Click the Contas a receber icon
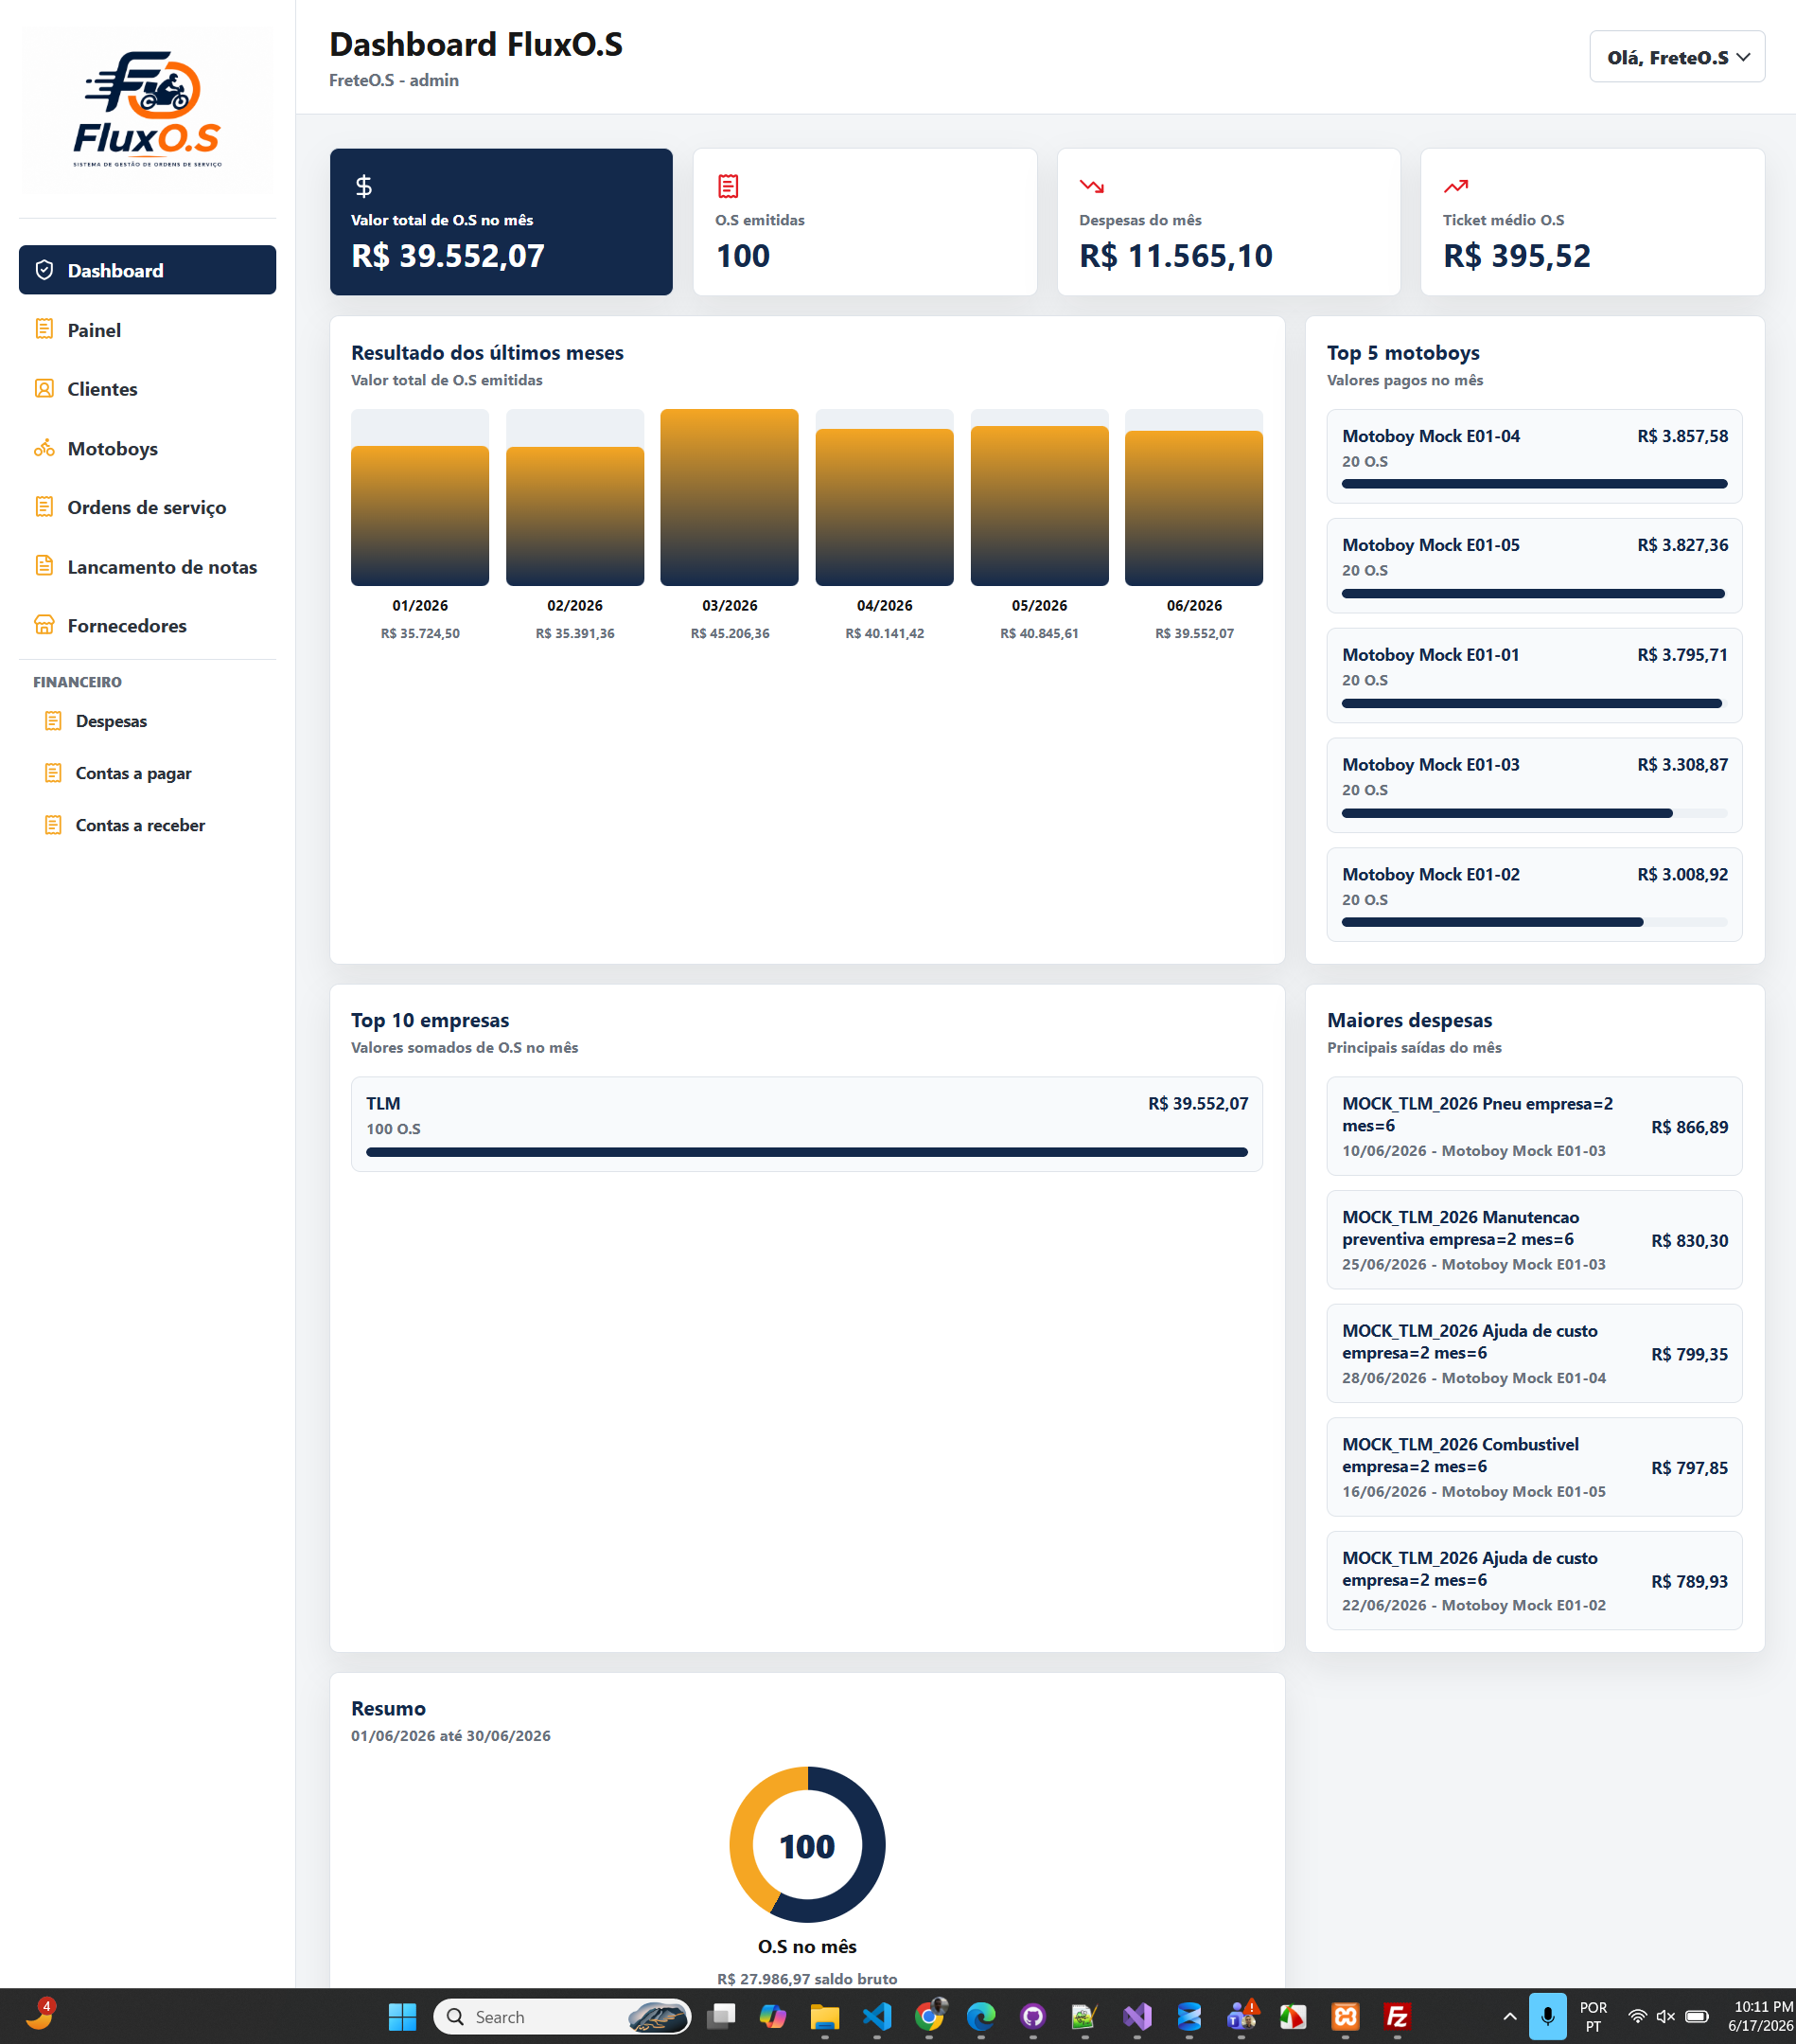 [53, 825]
